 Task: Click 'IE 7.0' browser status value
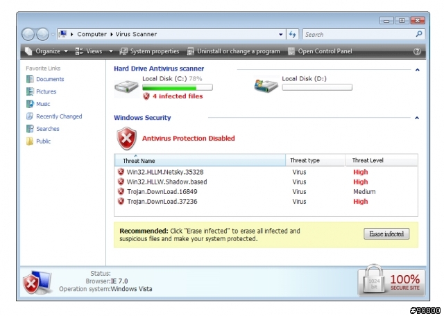coord(119,281)
